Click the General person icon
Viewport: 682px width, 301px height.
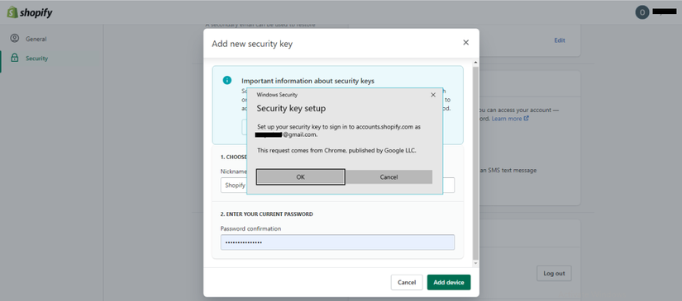(x=15, y=39)
